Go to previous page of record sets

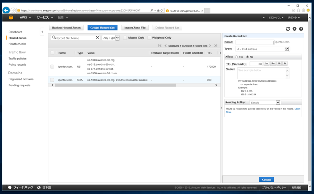click(x=165, y=45)
